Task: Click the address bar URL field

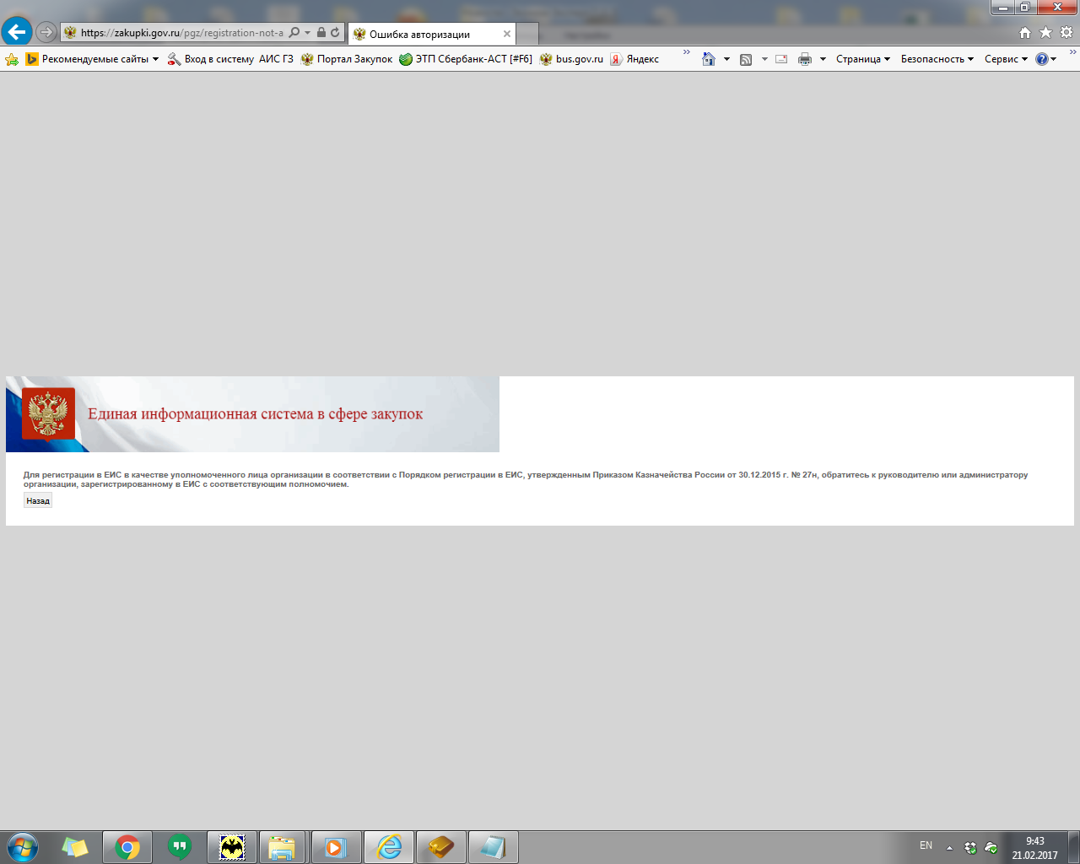Action: 181,33
